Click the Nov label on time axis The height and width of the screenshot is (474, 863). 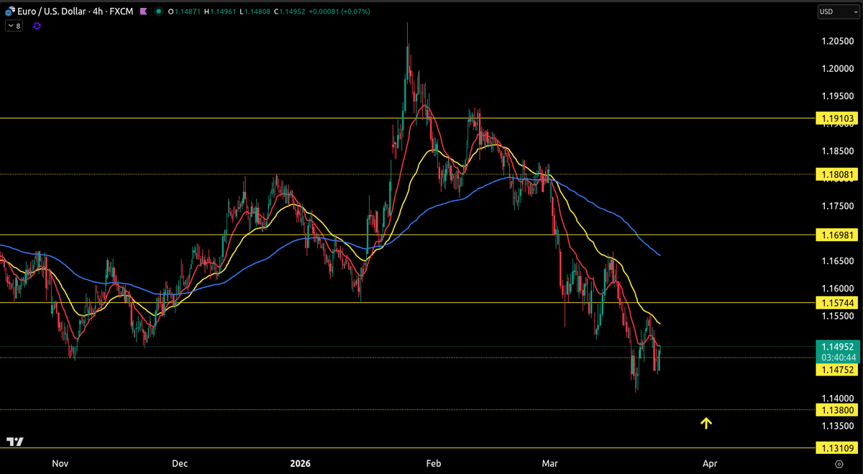60,464
